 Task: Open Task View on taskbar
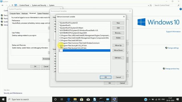[x=62, y=99]
